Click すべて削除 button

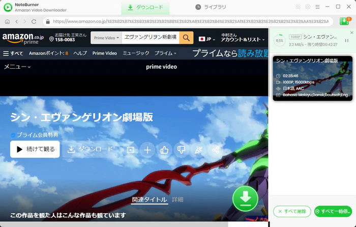(292, 211)
